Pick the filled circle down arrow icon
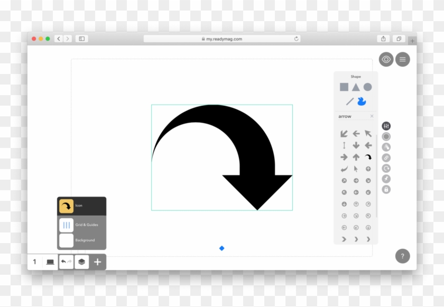 [x=344, y=204]
